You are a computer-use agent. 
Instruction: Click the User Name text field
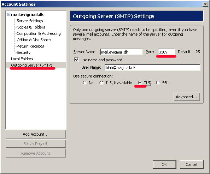tap(152, 68)
